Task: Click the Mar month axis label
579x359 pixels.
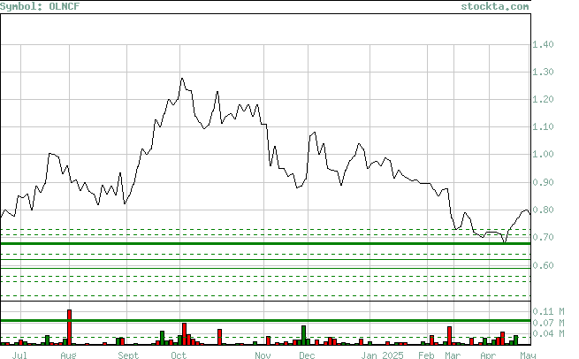Action: point(453,355)
